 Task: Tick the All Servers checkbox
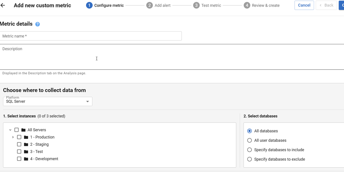tap(16, 130)
